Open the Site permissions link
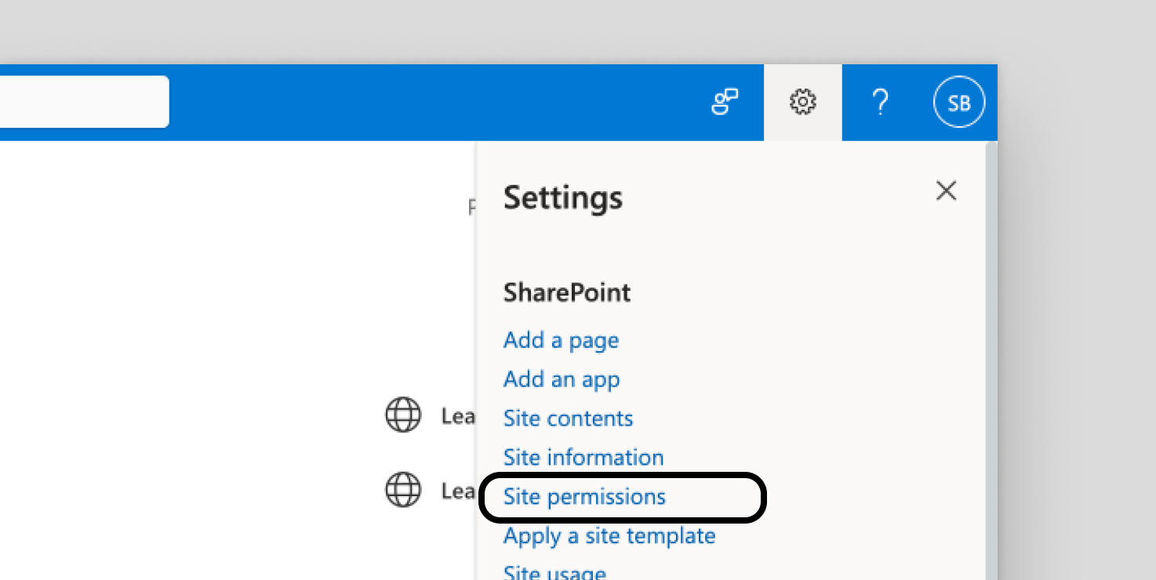 click(x=584, y=496)
